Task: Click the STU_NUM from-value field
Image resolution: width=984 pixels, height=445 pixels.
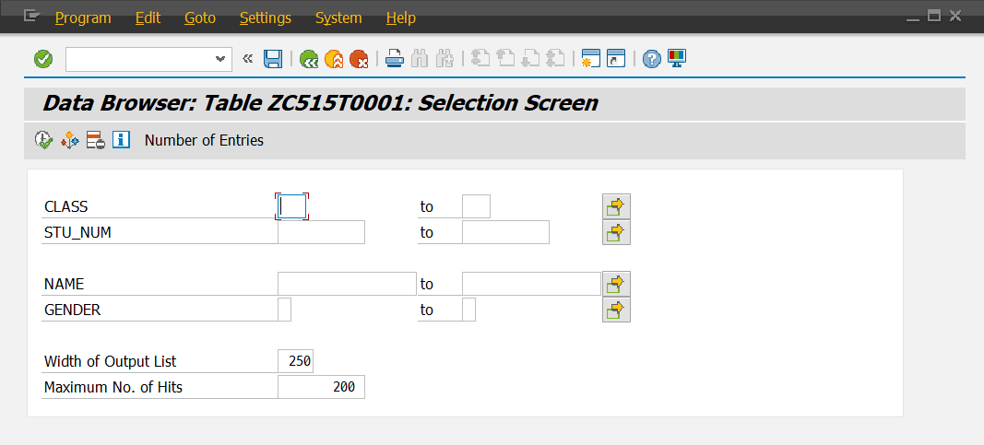Action: (321, 232)
